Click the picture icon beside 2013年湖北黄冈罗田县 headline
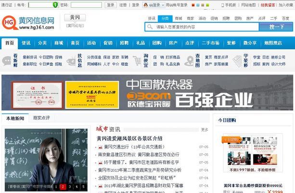This screenshot has height=193, width=295. [x=101, y=186]
